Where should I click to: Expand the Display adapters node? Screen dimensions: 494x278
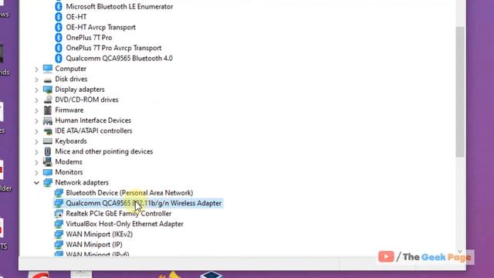(x=36, y=90)
